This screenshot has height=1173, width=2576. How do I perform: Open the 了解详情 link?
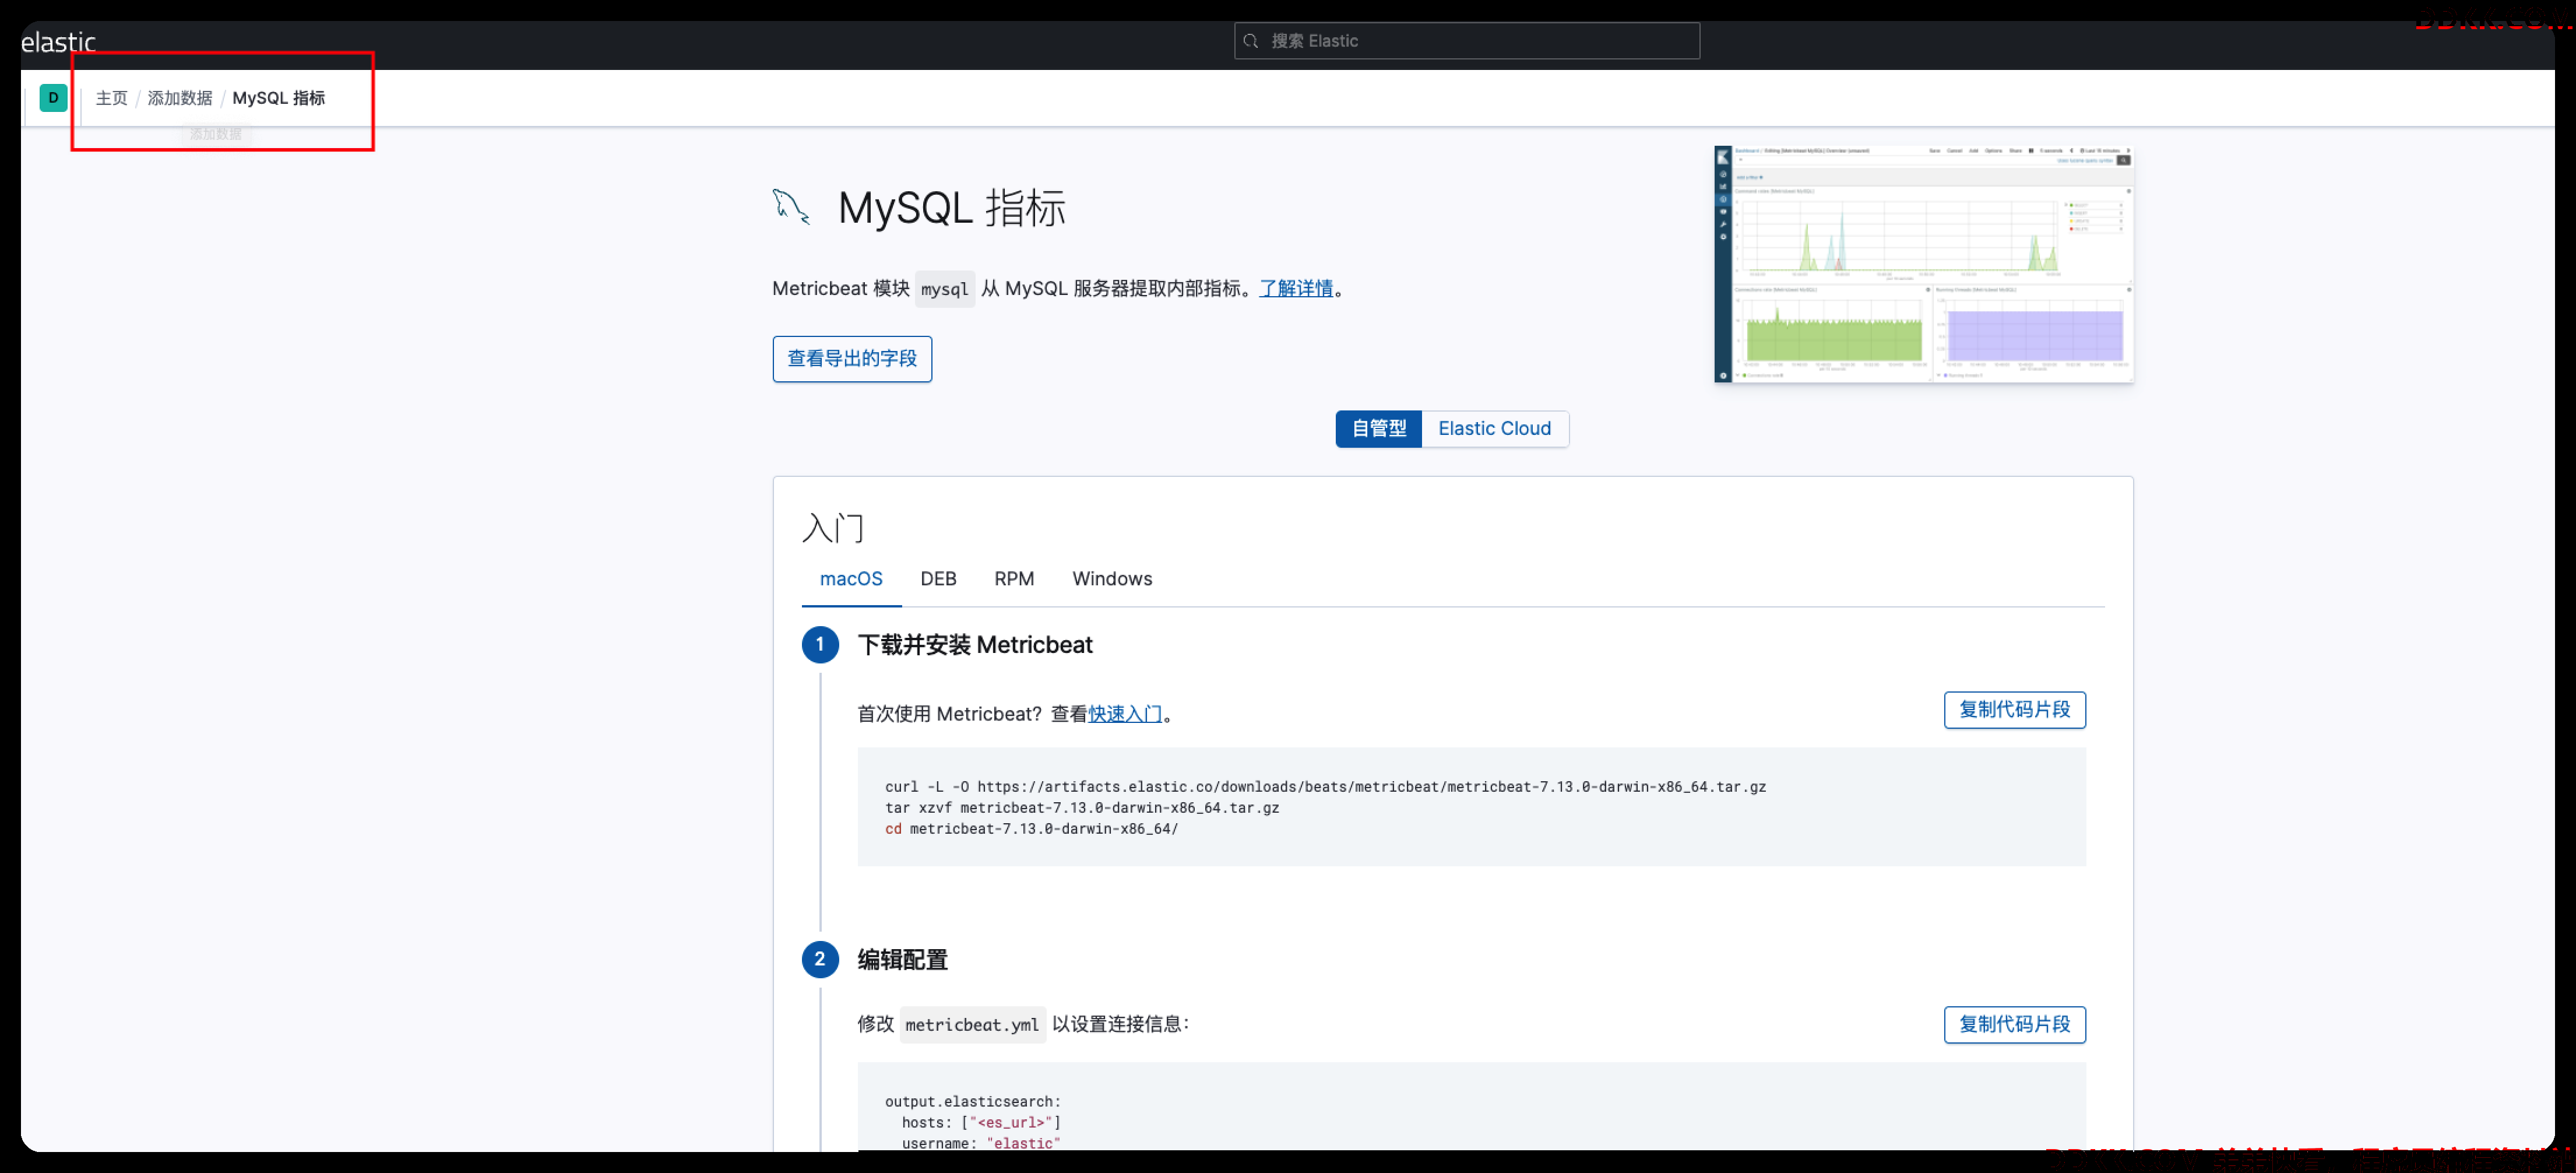click(1296, 288)
